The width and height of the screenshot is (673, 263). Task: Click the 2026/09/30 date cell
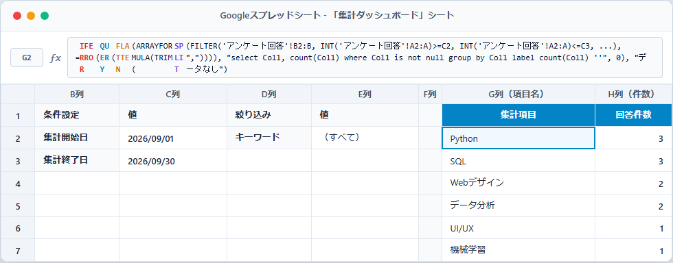point(173,161)
